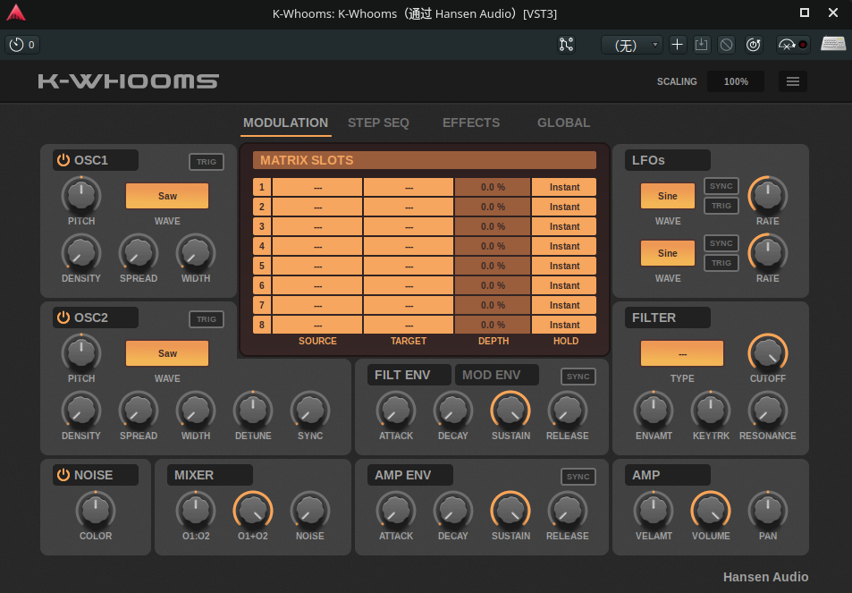852x593 pixels.
Task: Open the SCALING 100% selector
Action: click(x=736, y=81)
